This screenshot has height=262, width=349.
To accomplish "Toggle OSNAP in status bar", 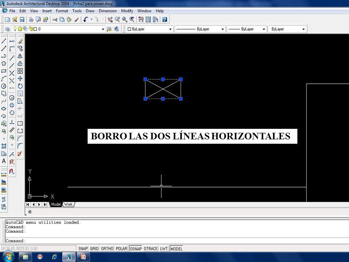I will pyautogui.click(x=136, y=249).
